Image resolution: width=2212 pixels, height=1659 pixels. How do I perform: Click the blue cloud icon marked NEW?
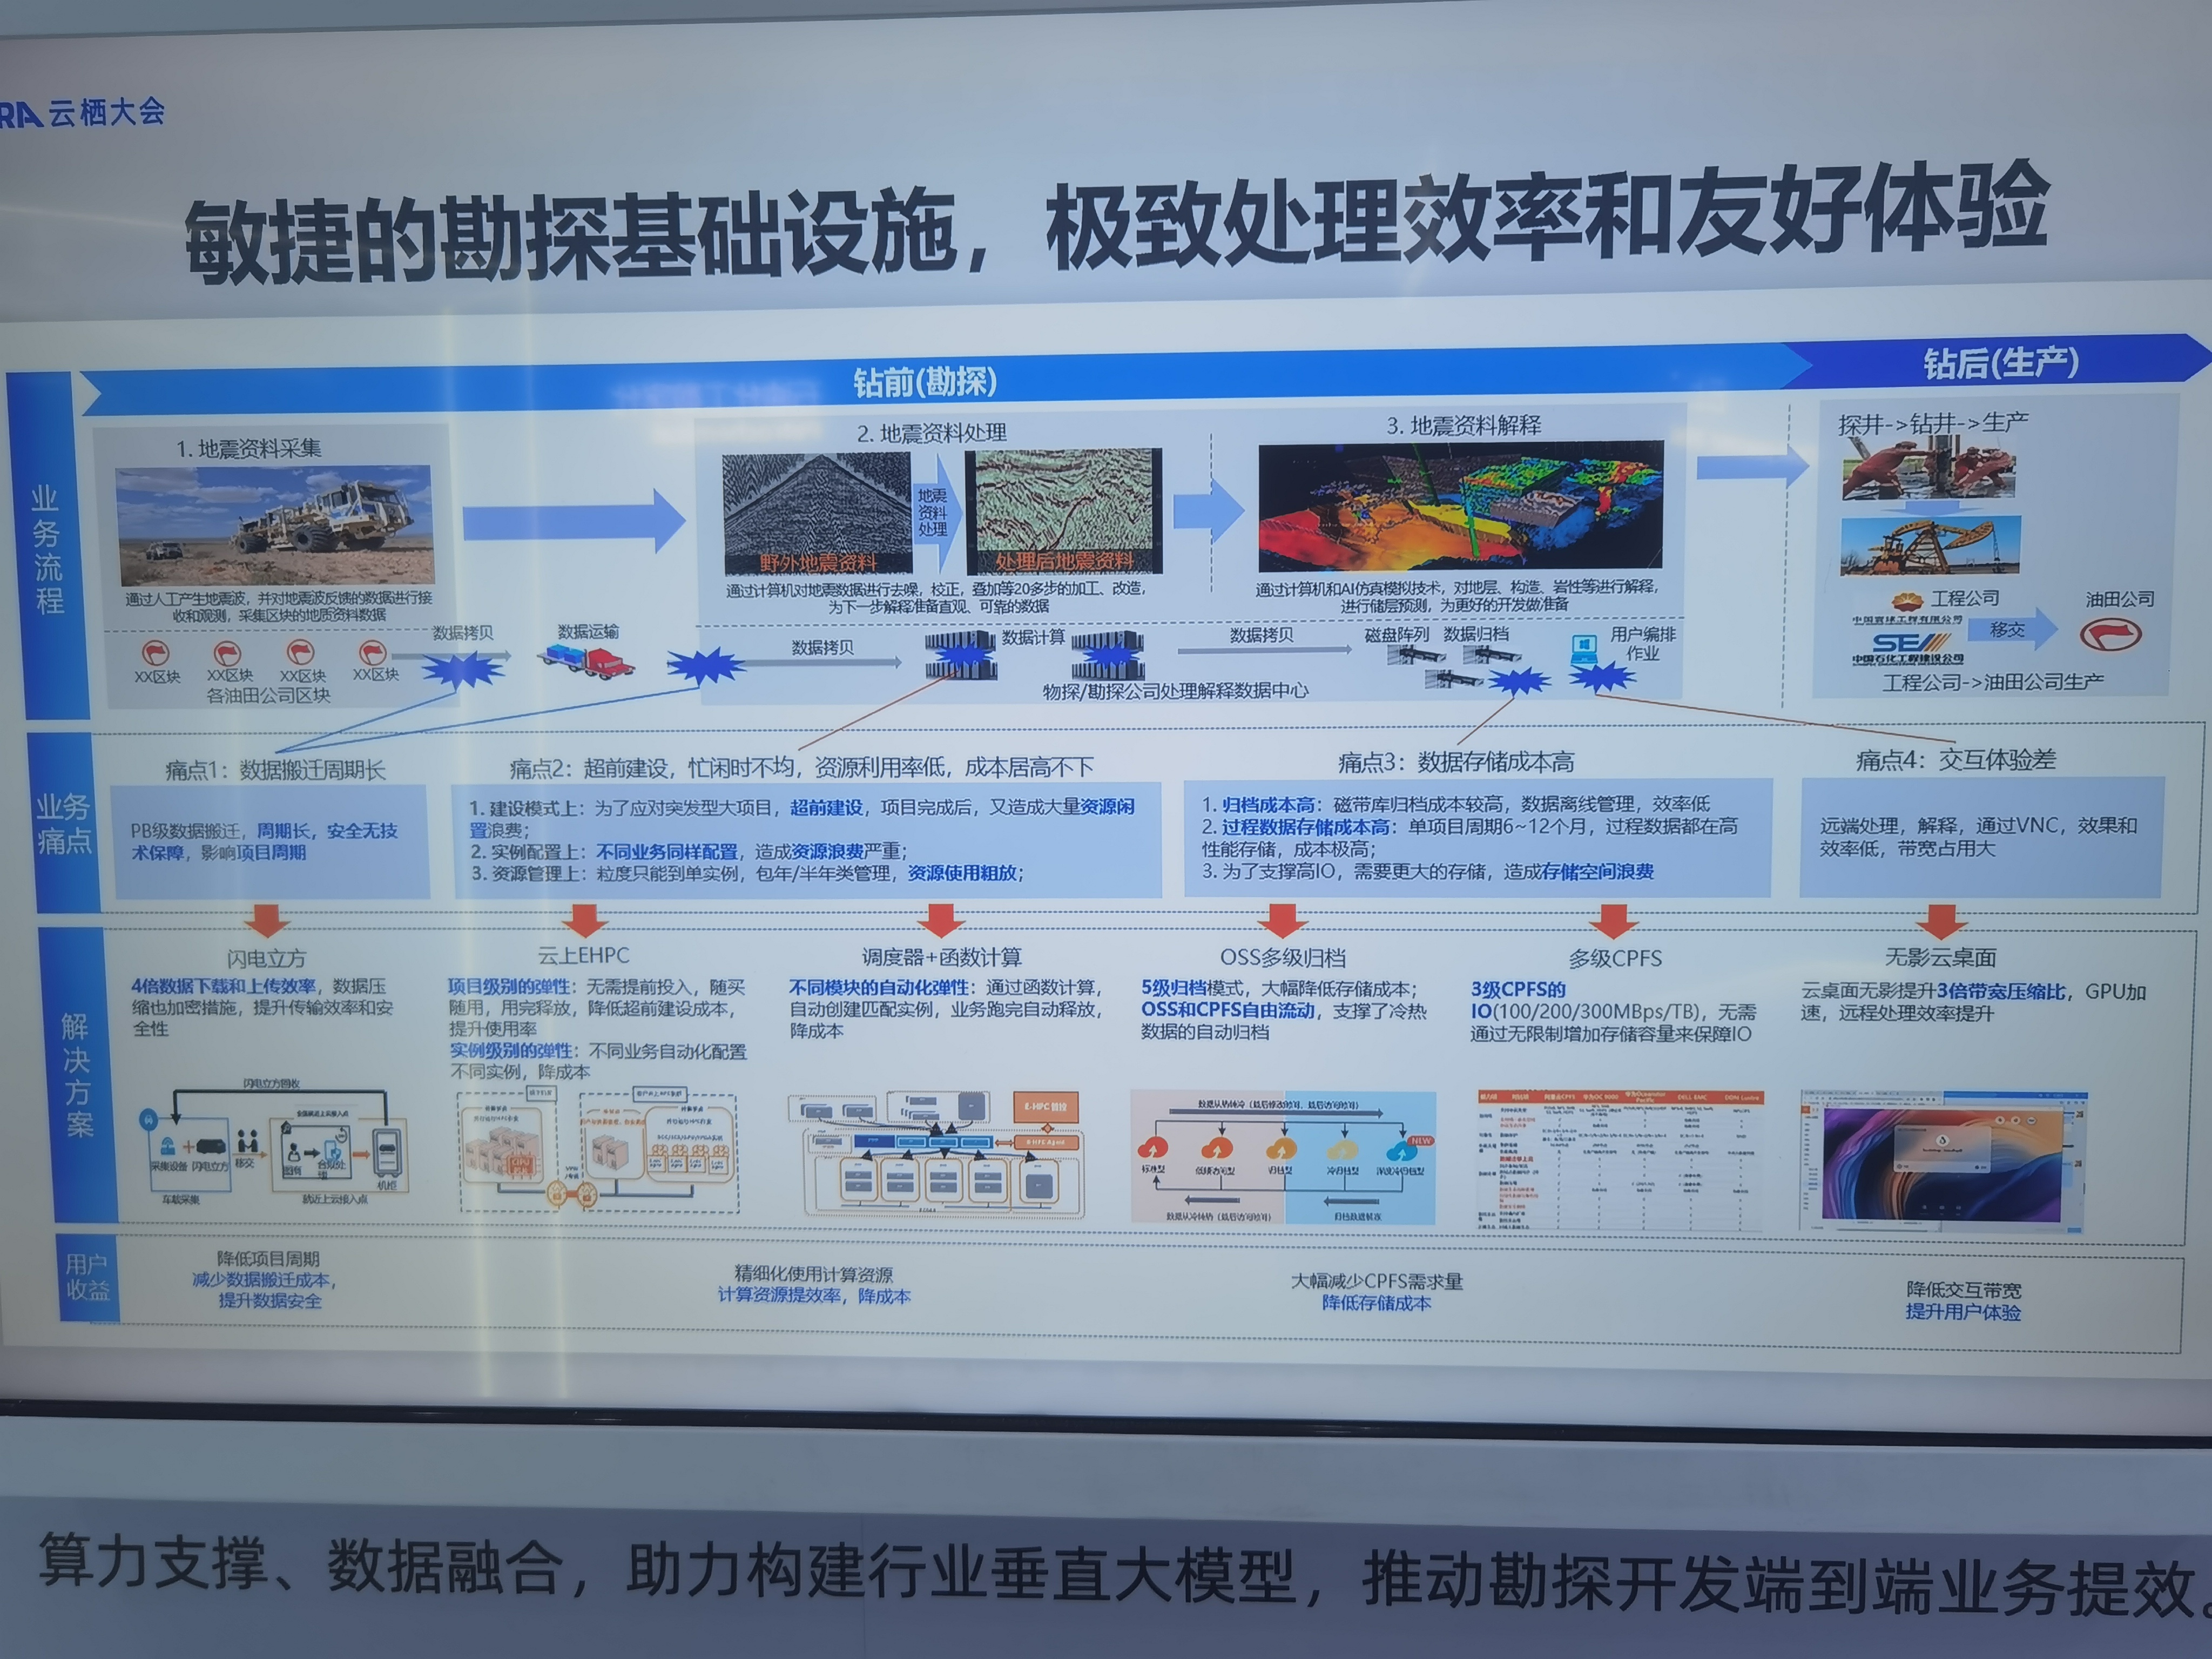click(x=1401, y=1150)
